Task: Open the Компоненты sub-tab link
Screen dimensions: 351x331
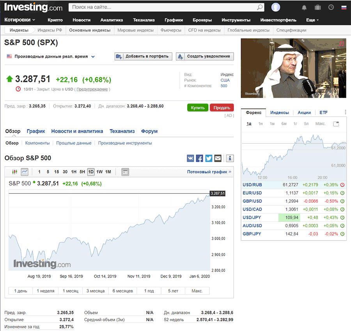Action: pyautogui.click(x=37, y=143)
